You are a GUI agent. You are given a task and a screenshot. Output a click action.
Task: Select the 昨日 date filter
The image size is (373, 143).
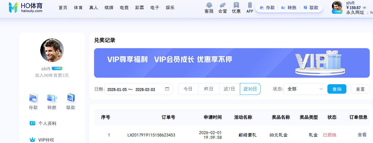point(209,89)
